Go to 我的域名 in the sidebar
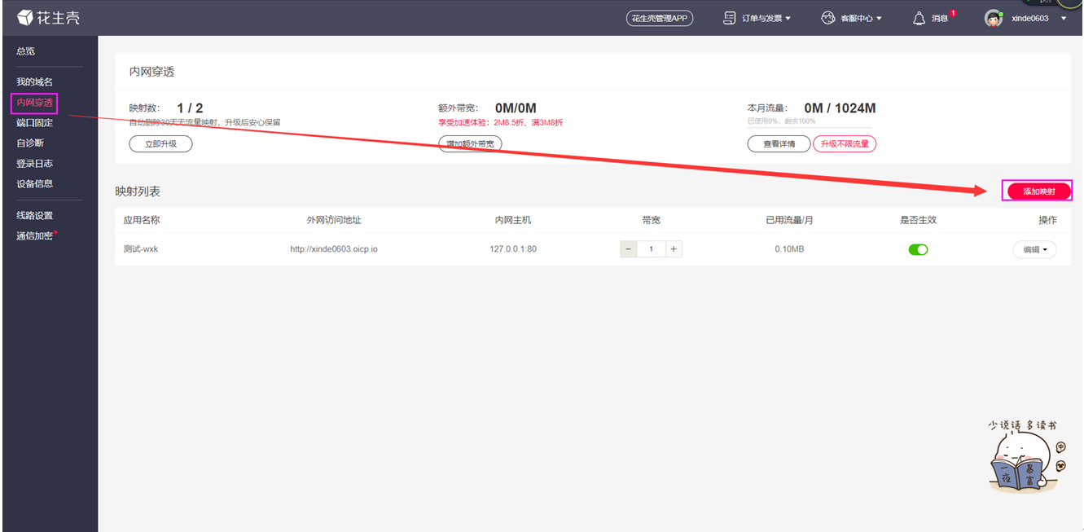Screen dimensions: 1084x532 pos(34,81)
